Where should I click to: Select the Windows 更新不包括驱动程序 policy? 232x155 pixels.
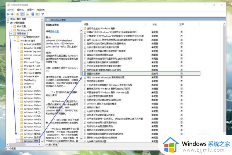tap(101, 104)
